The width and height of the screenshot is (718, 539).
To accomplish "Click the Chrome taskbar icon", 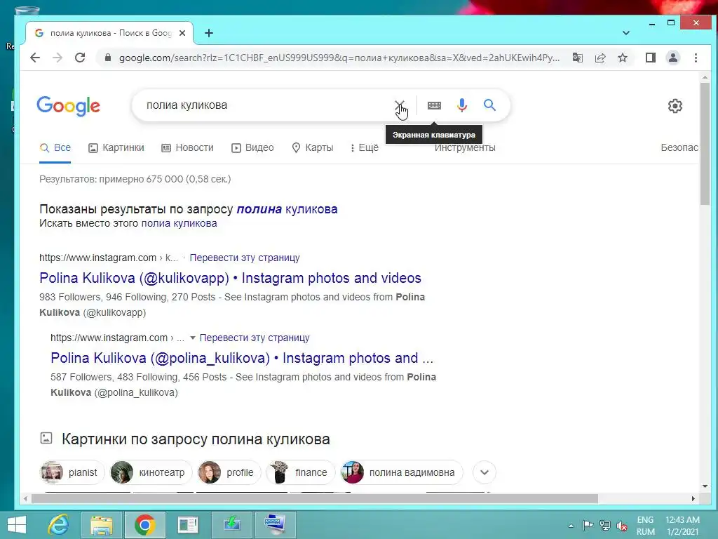I will point(144,525).
